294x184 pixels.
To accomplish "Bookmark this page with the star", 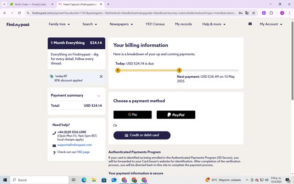I will 254,13.
